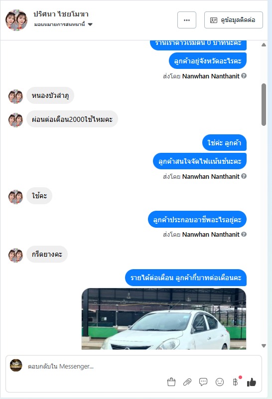Screen dimensions: 272x399
Task: Click customer avatar beside หนองบัวลำภู message
Action: coord(15,96)
